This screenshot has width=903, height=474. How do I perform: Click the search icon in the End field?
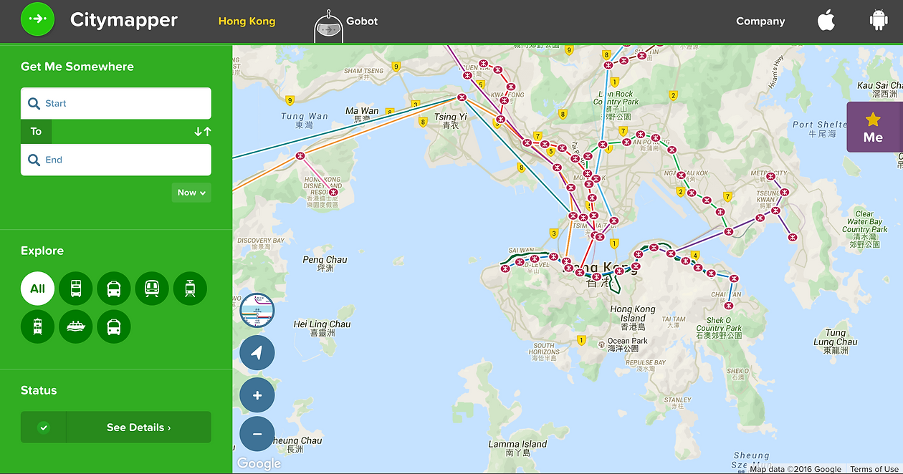(x=34, y=160)
